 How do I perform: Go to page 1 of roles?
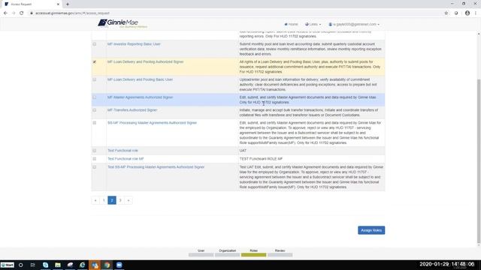[104, 200]
